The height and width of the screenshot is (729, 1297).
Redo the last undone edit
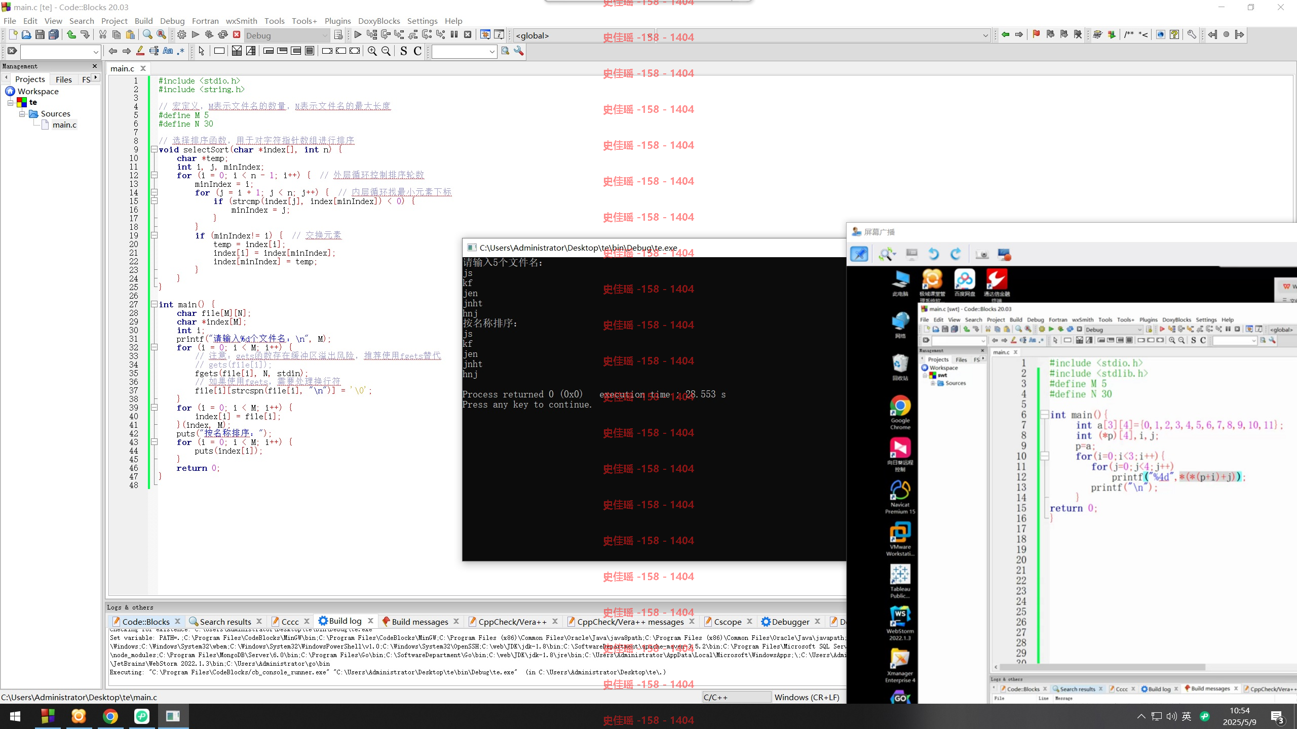(x=85, y=35)
